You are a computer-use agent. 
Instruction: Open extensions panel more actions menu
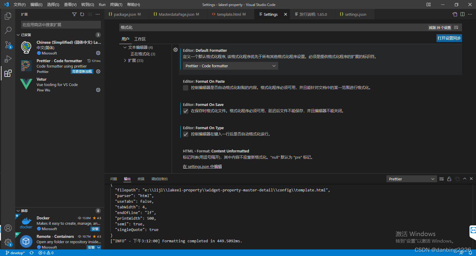[x=98, y=14]
